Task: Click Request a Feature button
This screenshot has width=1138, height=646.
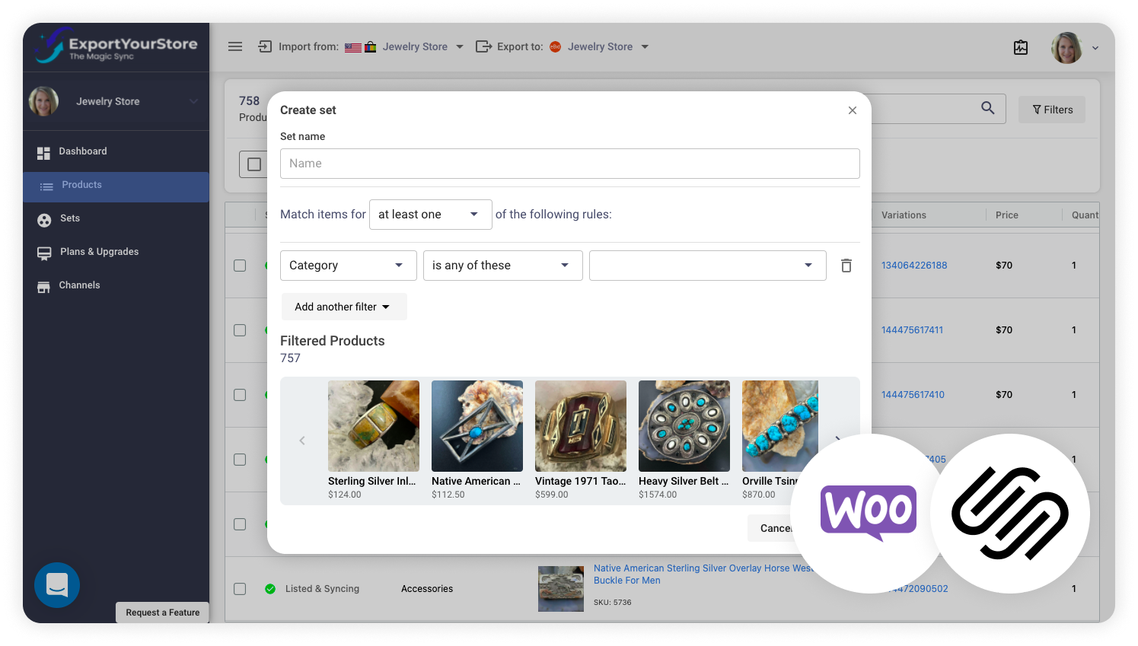Action: pos(162,613)
